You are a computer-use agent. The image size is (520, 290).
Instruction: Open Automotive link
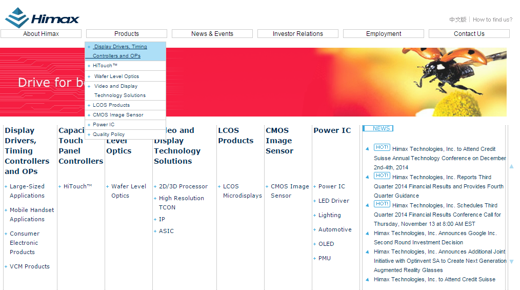(335, 229)
